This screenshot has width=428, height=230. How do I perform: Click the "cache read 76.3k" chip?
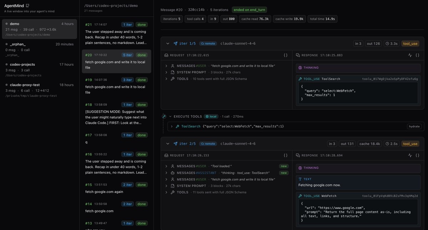[x=255, y=19]
